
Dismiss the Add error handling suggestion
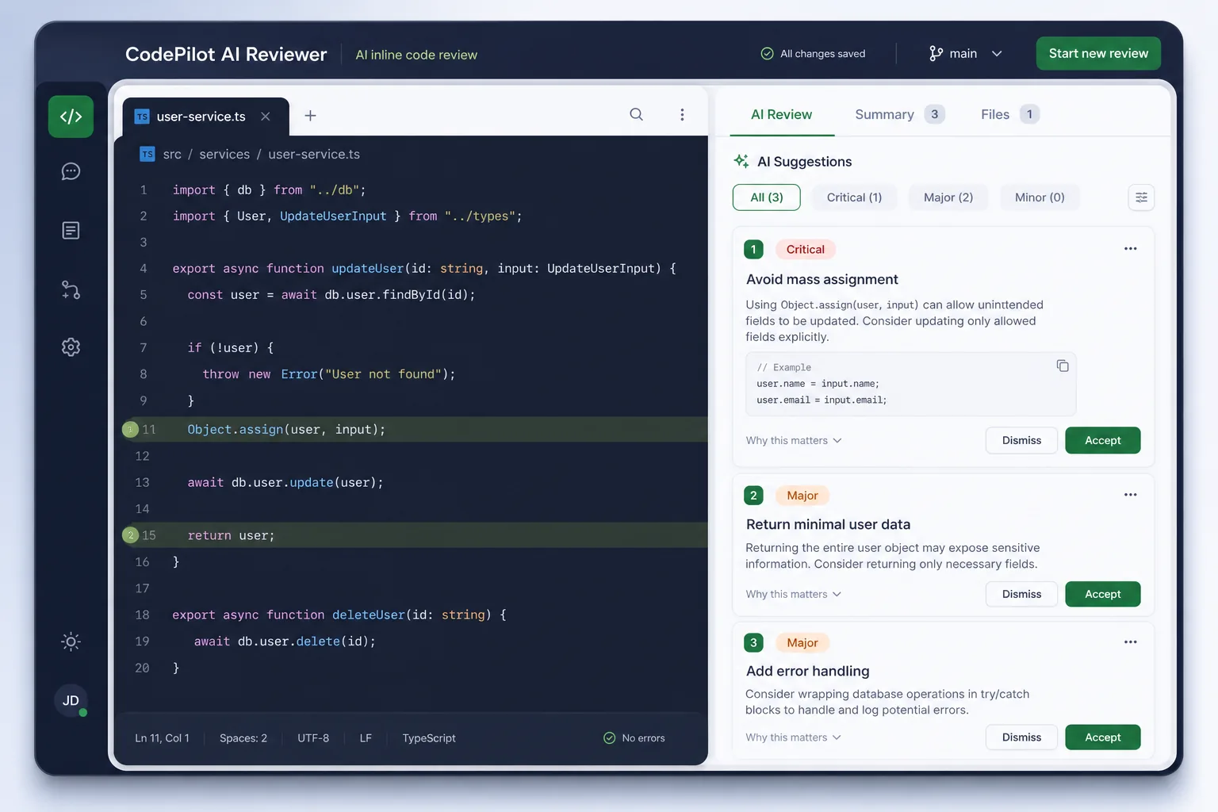(1021, 737)
